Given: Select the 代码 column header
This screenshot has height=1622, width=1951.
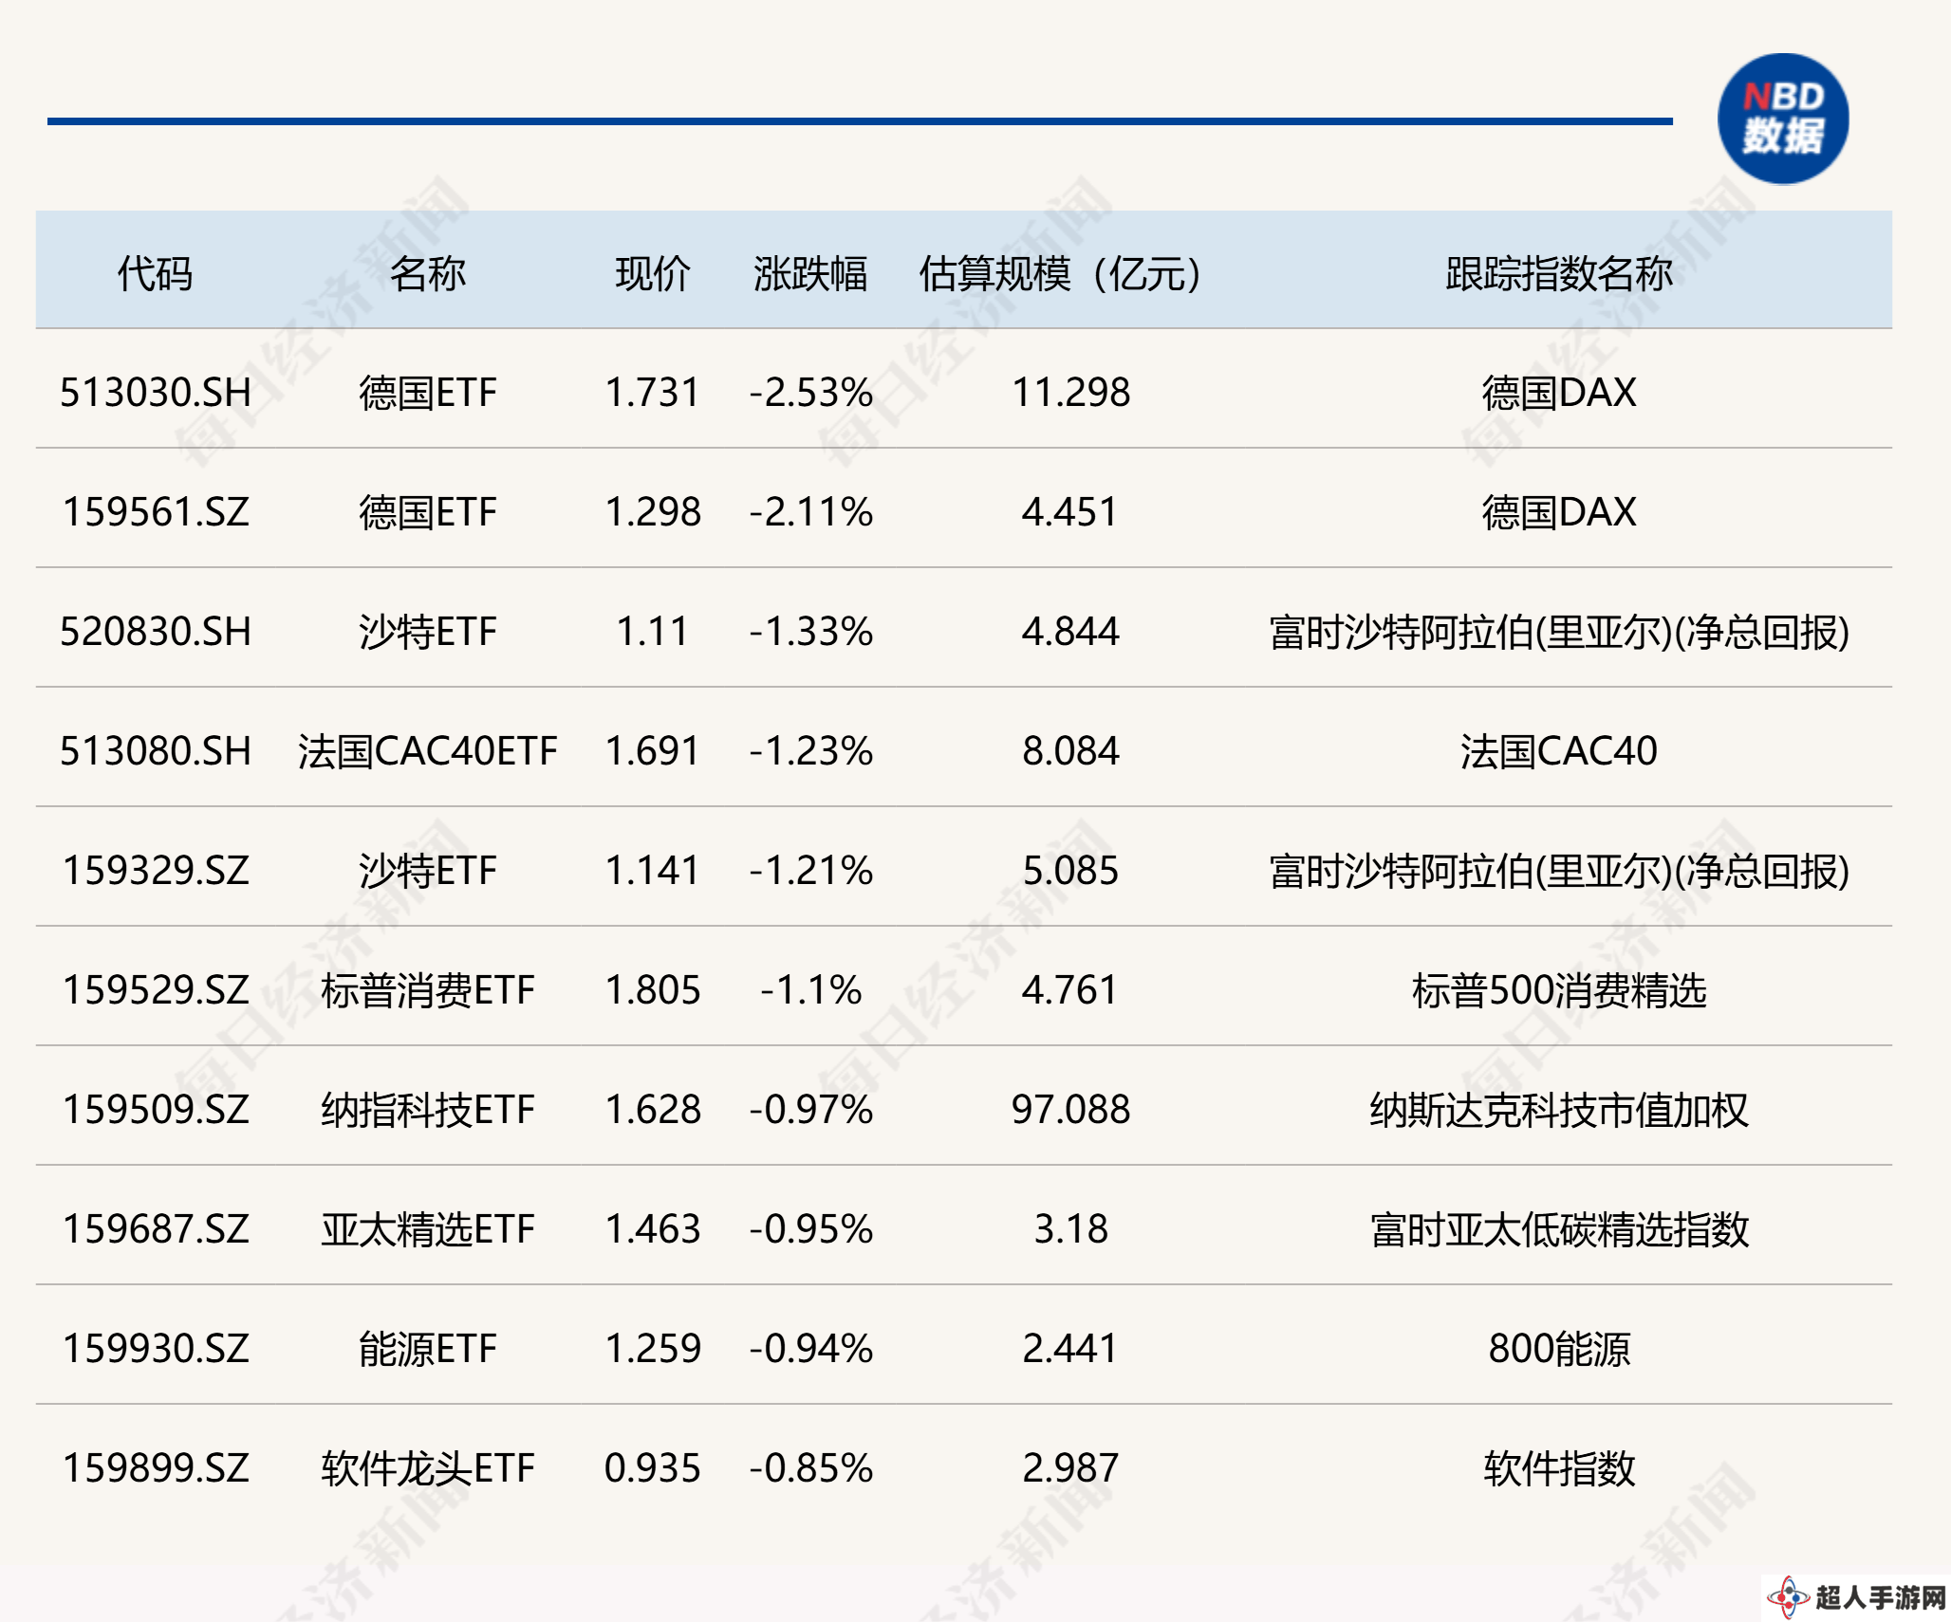Looking at the screenshot, I should 155,273.
